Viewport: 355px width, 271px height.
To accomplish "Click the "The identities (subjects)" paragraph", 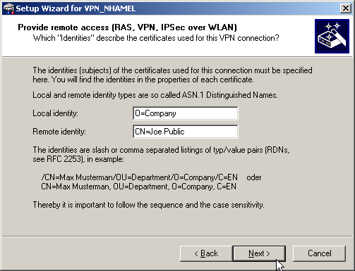I will click(x=172, y=75).
